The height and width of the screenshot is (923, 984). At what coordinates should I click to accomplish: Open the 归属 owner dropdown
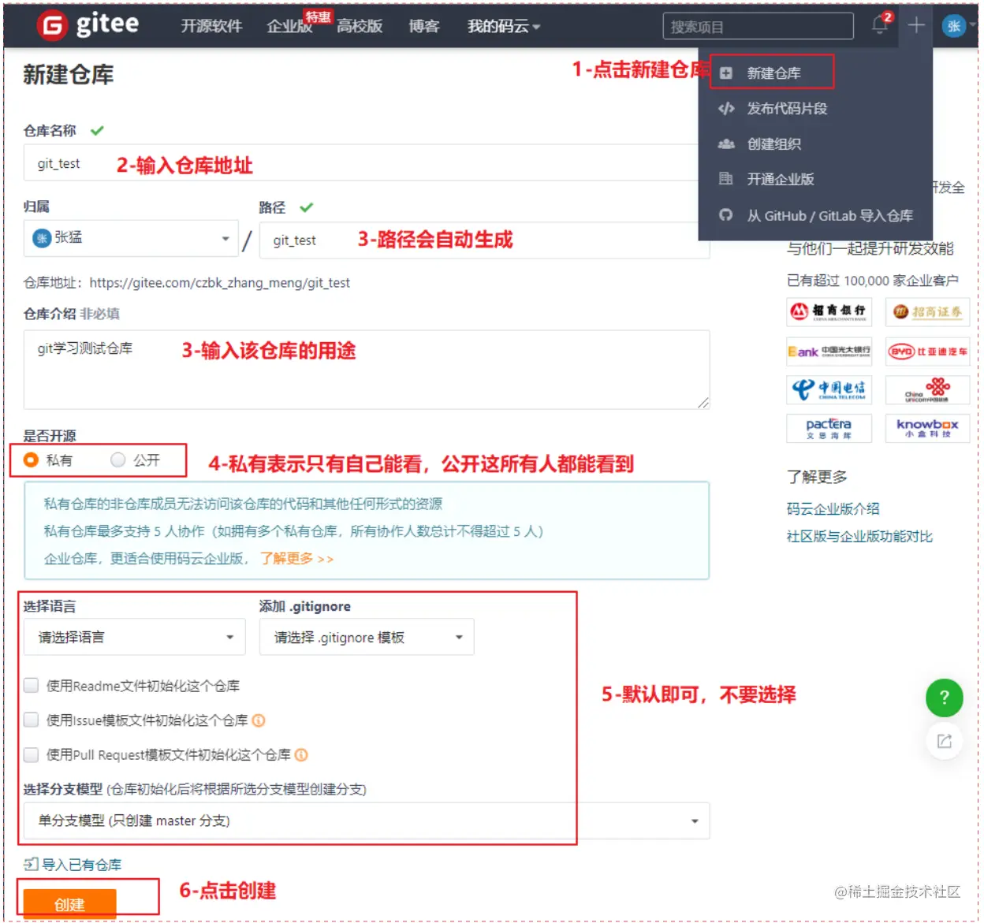coord(131,238)
